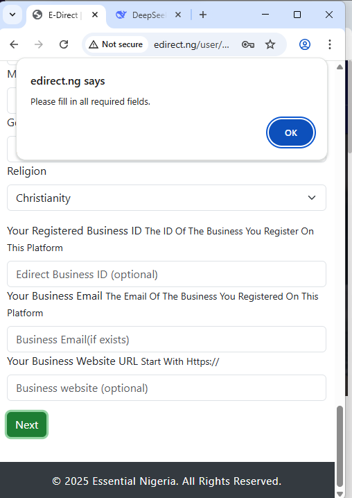Expand the tab search chevron dropdown
The image size is (352, 498).
point(12,15)
